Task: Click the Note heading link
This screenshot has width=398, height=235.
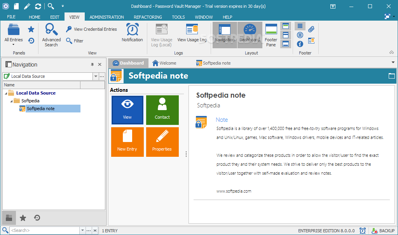Action: pyautogui.click(x=222, y=120)
